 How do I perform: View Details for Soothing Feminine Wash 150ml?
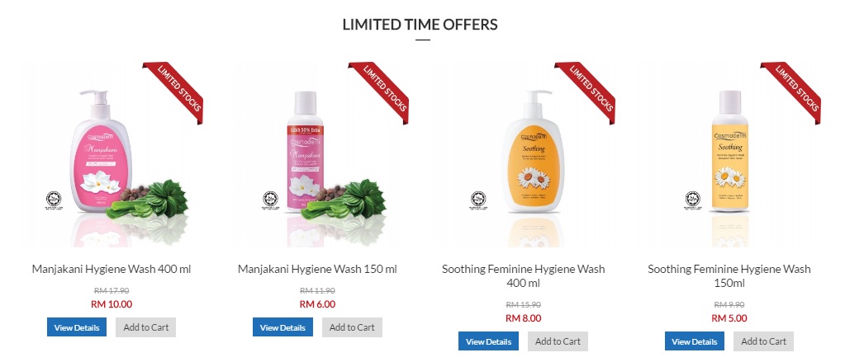(x=695, y=341)
